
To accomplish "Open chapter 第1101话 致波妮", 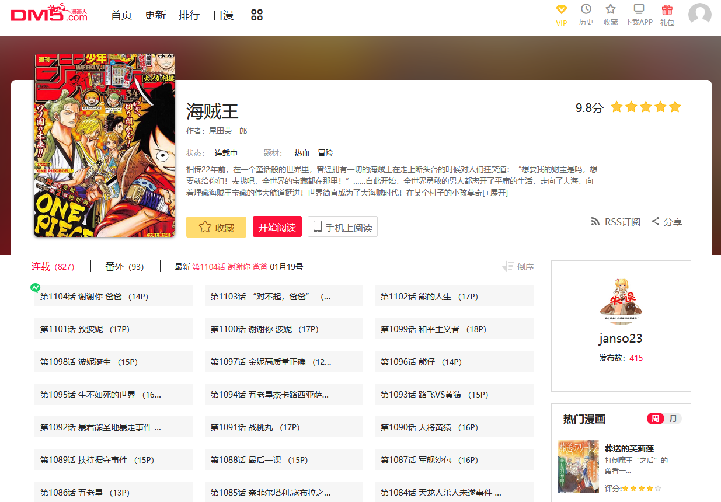I will click(114, 329).
